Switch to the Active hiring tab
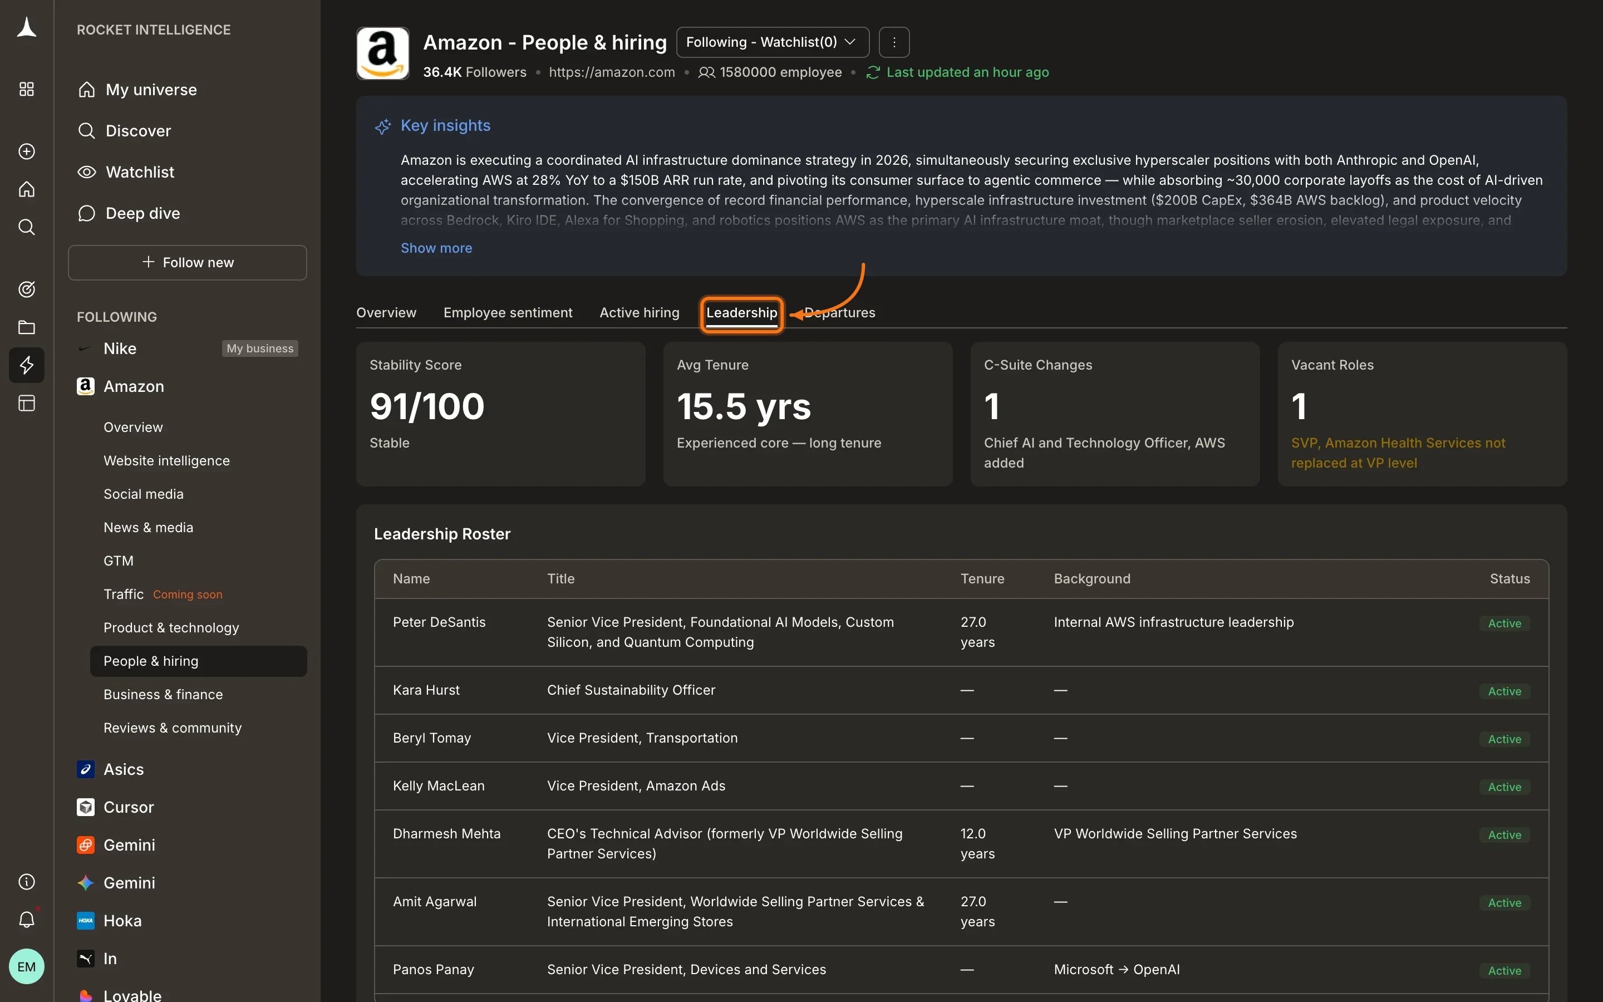The width and height of the screenshot is (1603, 1002). 639,313
